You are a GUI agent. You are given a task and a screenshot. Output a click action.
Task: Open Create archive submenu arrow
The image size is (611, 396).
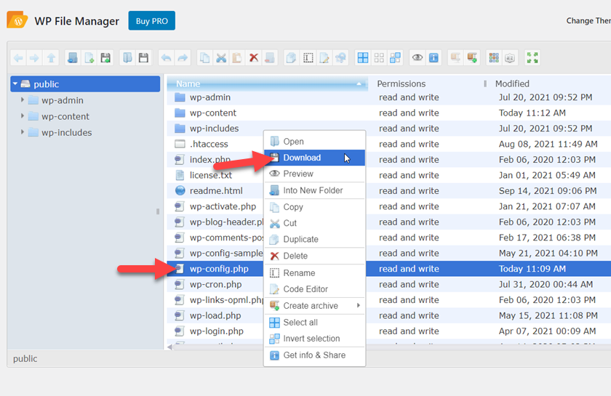coord(358,305)
